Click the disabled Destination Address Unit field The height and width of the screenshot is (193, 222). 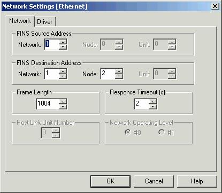[x=160, y=74]
